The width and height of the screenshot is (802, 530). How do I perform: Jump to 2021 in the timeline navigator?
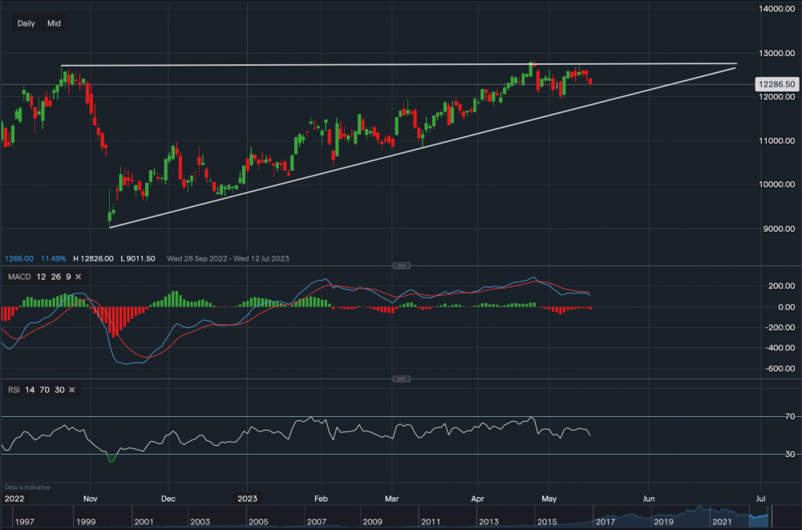click(718, 522)
